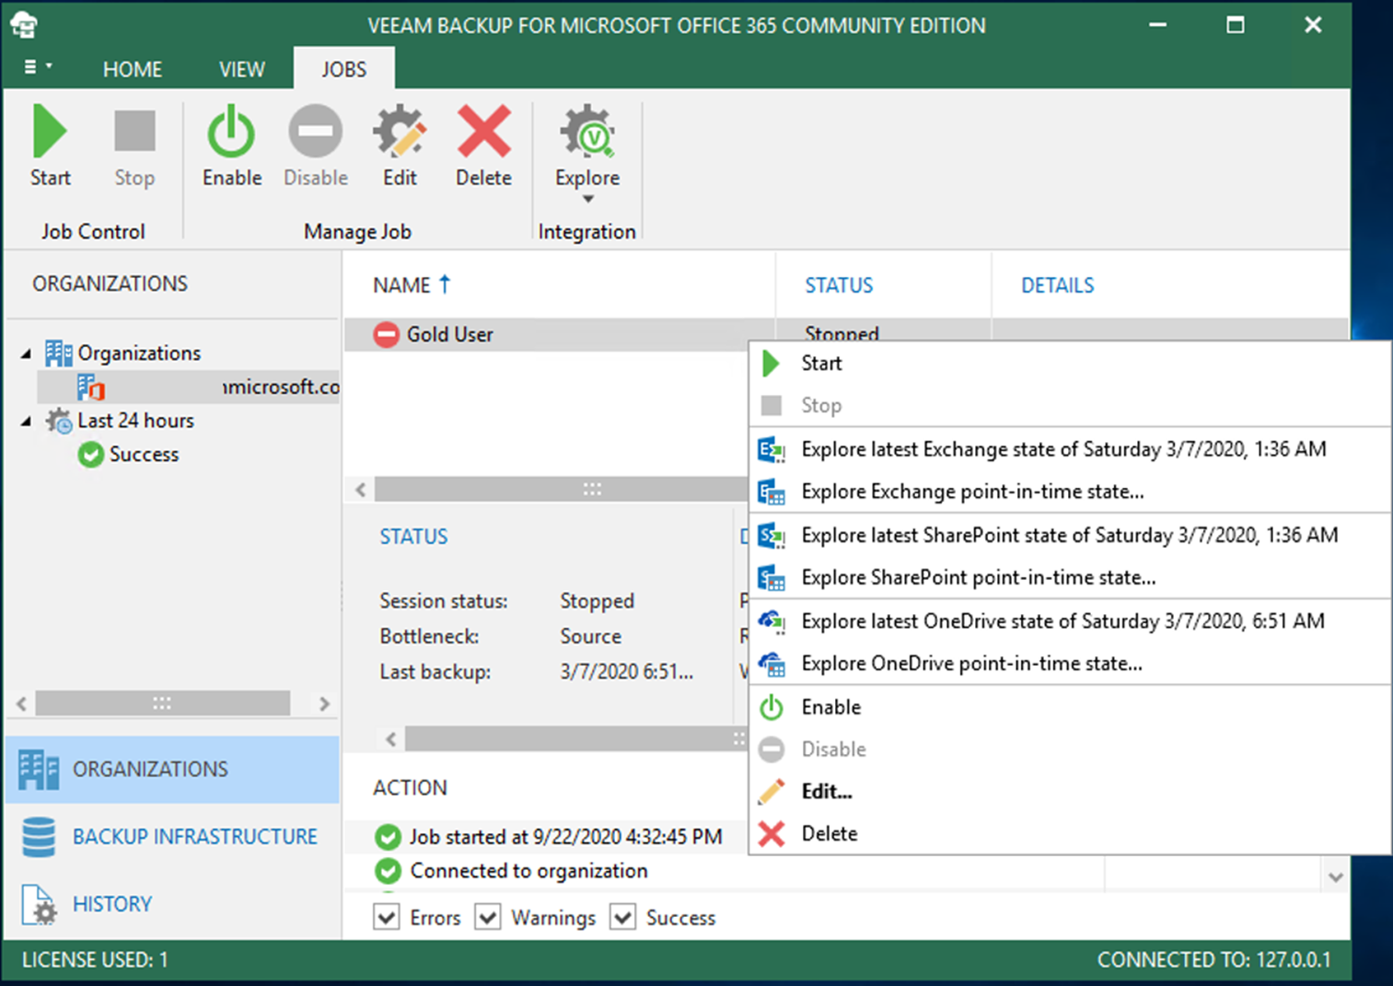Click the Edit gear-pencil ribbon icon
The height and width of the screenshot is (986, 1393).
click(x=400, y=132)
